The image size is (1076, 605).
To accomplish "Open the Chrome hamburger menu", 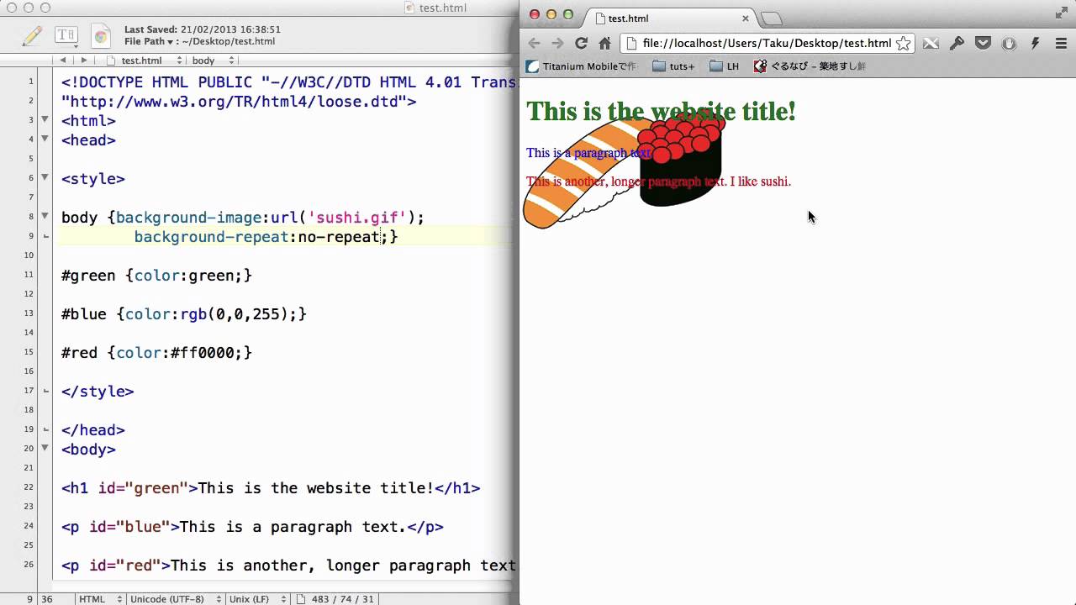I will (x=1061, y=43).
